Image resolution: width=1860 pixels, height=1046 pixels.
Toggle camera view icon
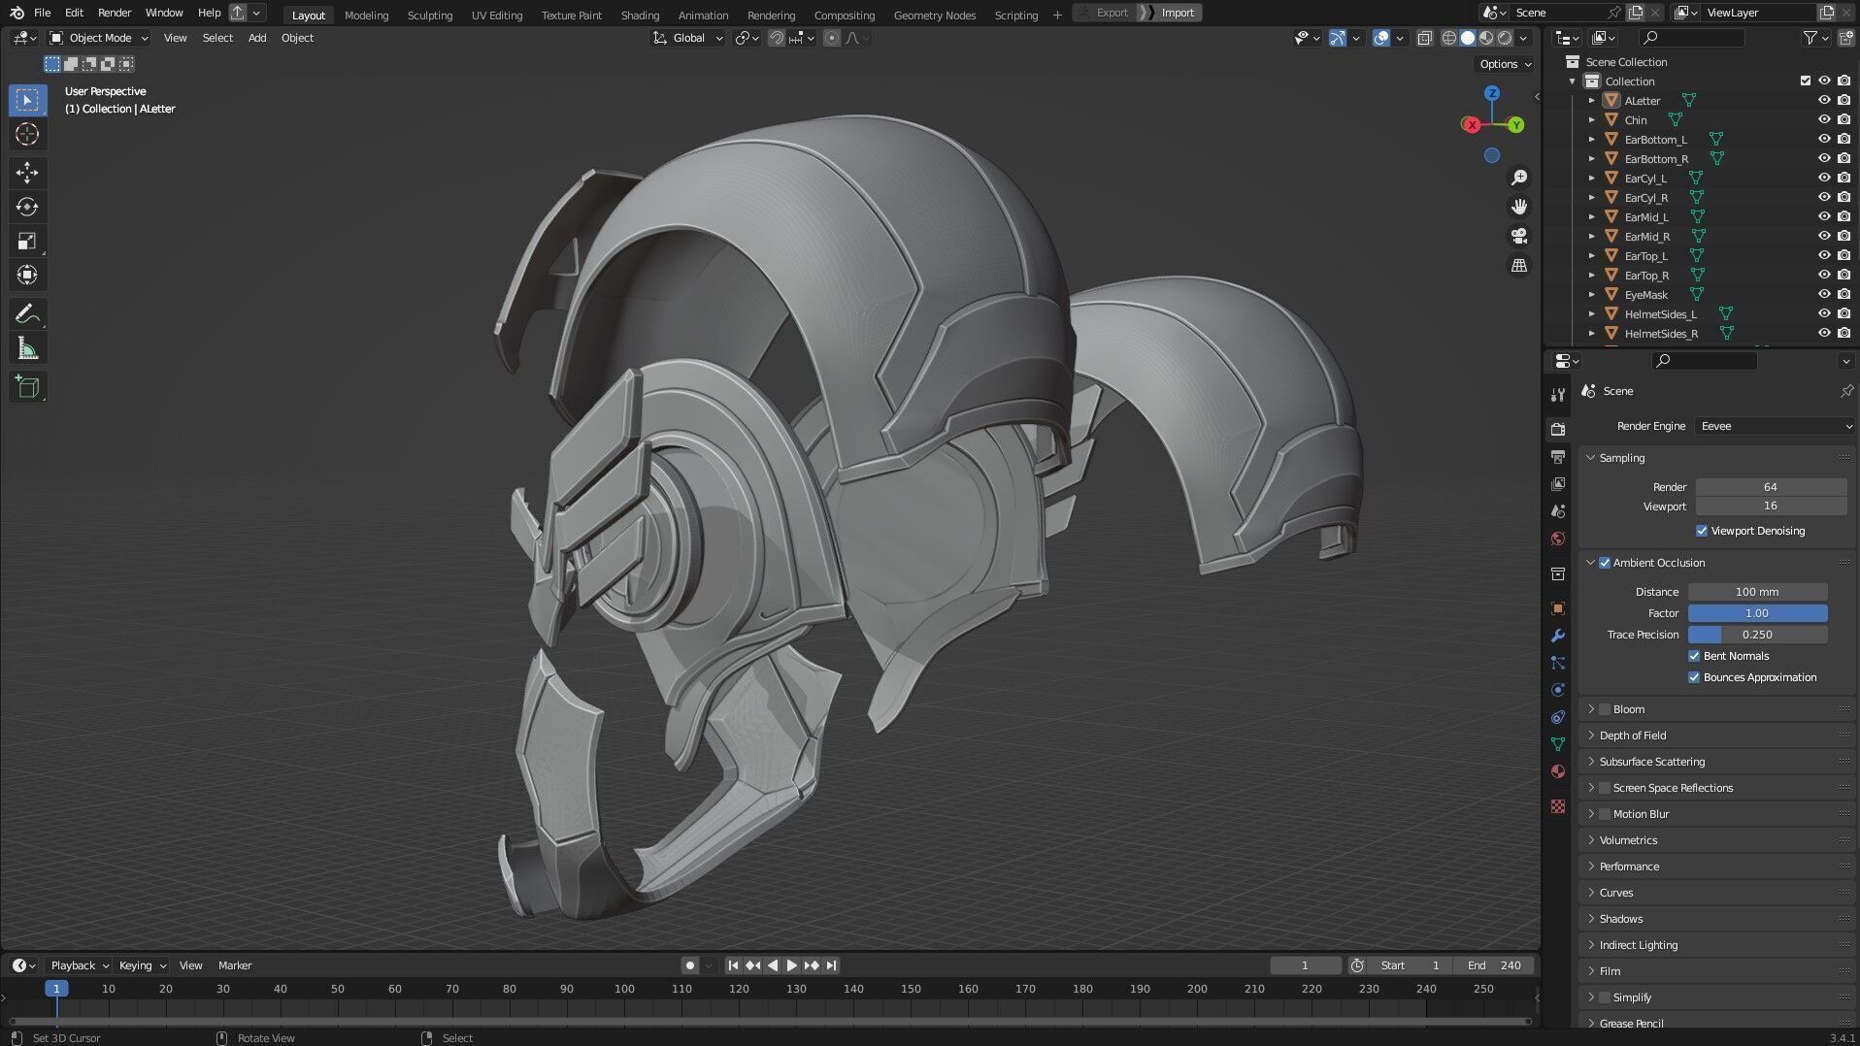(1519, 236)
